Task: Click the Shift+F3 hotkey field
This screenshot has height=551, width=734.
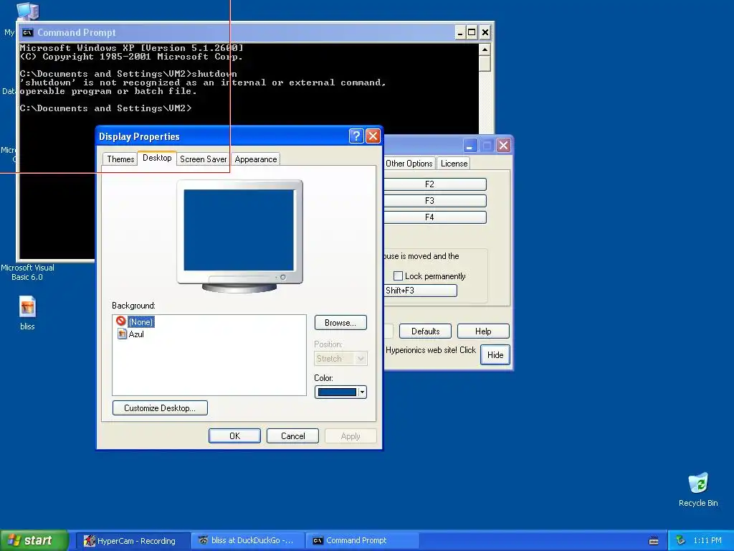Action: (x=420, y=291)
